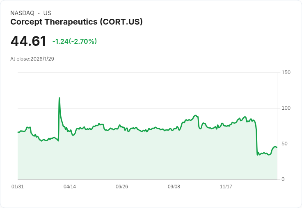302x208 pixels.
Task: Click the chart line start at 01/31
Action: click(18, 132)
